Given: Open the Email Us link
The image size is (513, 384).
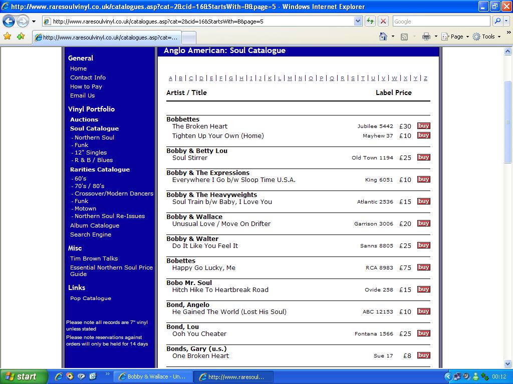Looking at the screenshot, I should (82, 95).
